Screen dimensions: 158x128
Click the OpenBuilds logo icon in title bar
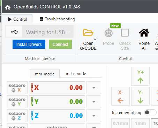click(8, 7)
